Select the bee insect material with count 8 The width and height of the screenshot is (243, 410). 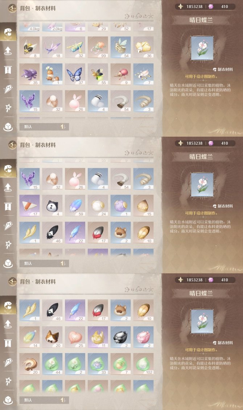29,47
